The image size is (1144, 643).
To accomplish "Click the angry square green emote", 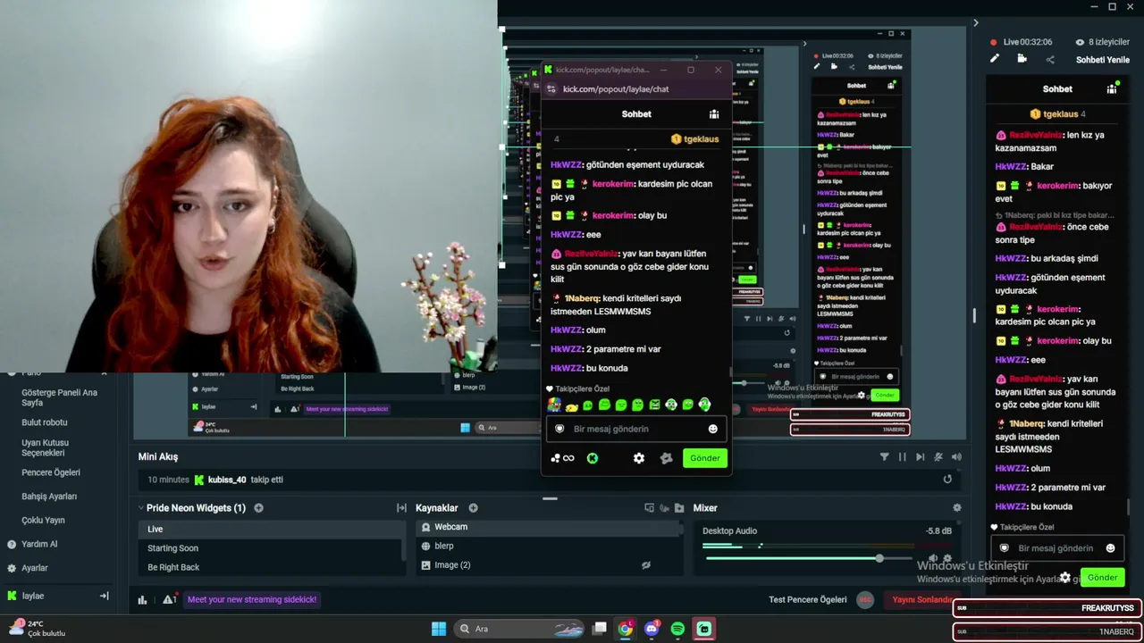I will click(x=654, y=405).
